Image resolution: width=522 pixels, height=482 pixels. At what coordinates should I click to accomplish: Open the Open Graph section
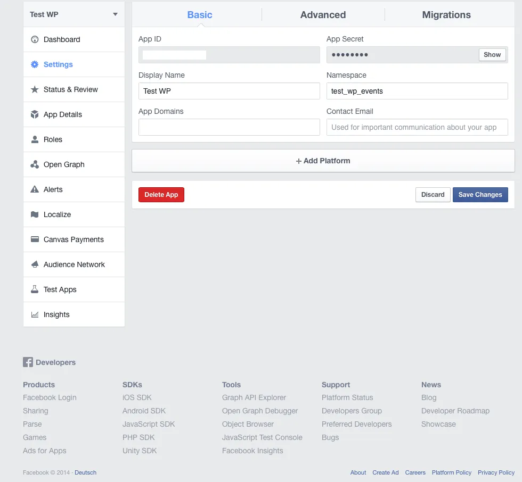[74, 164]
